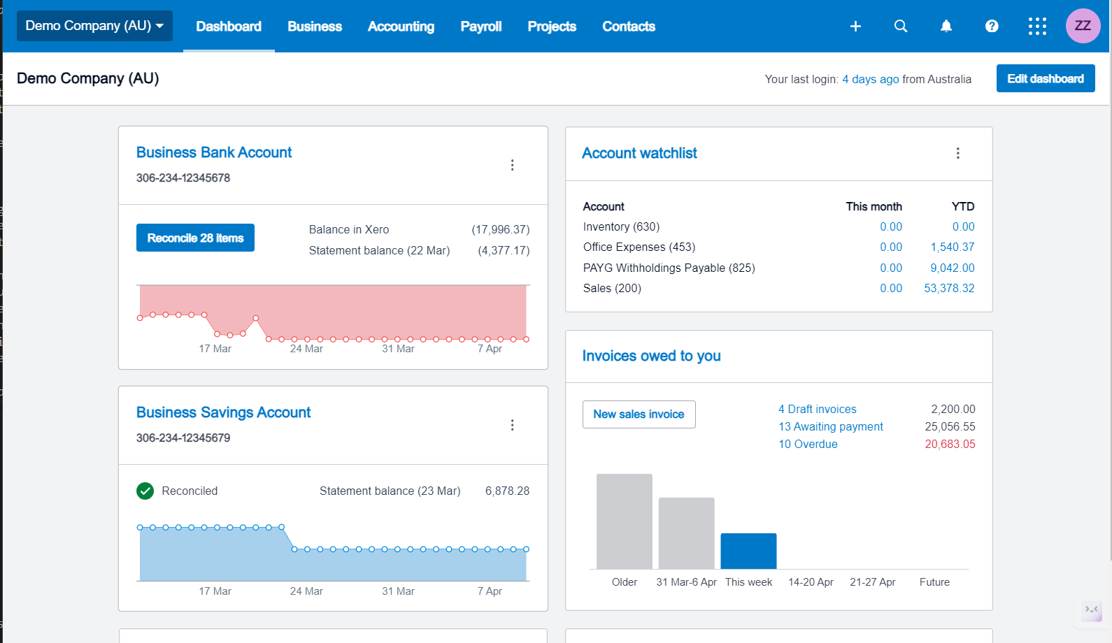Open the help question mark icon
Viewport: 1112px width, 643px height.
tap(992, 27)
